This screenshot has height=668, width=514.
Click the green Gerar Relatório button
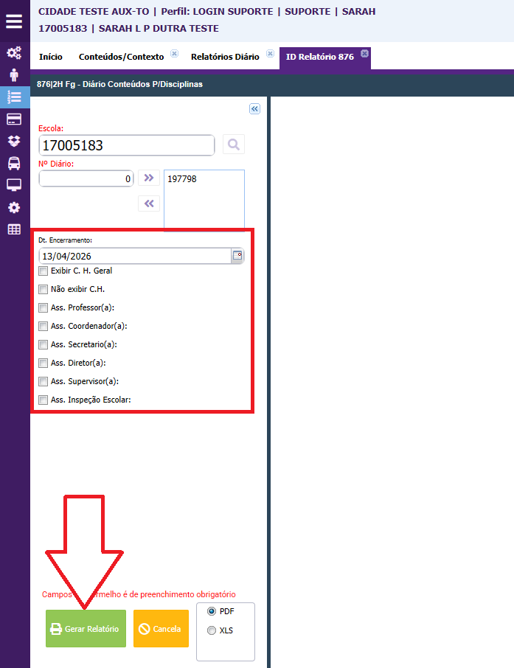coord(86,629)
